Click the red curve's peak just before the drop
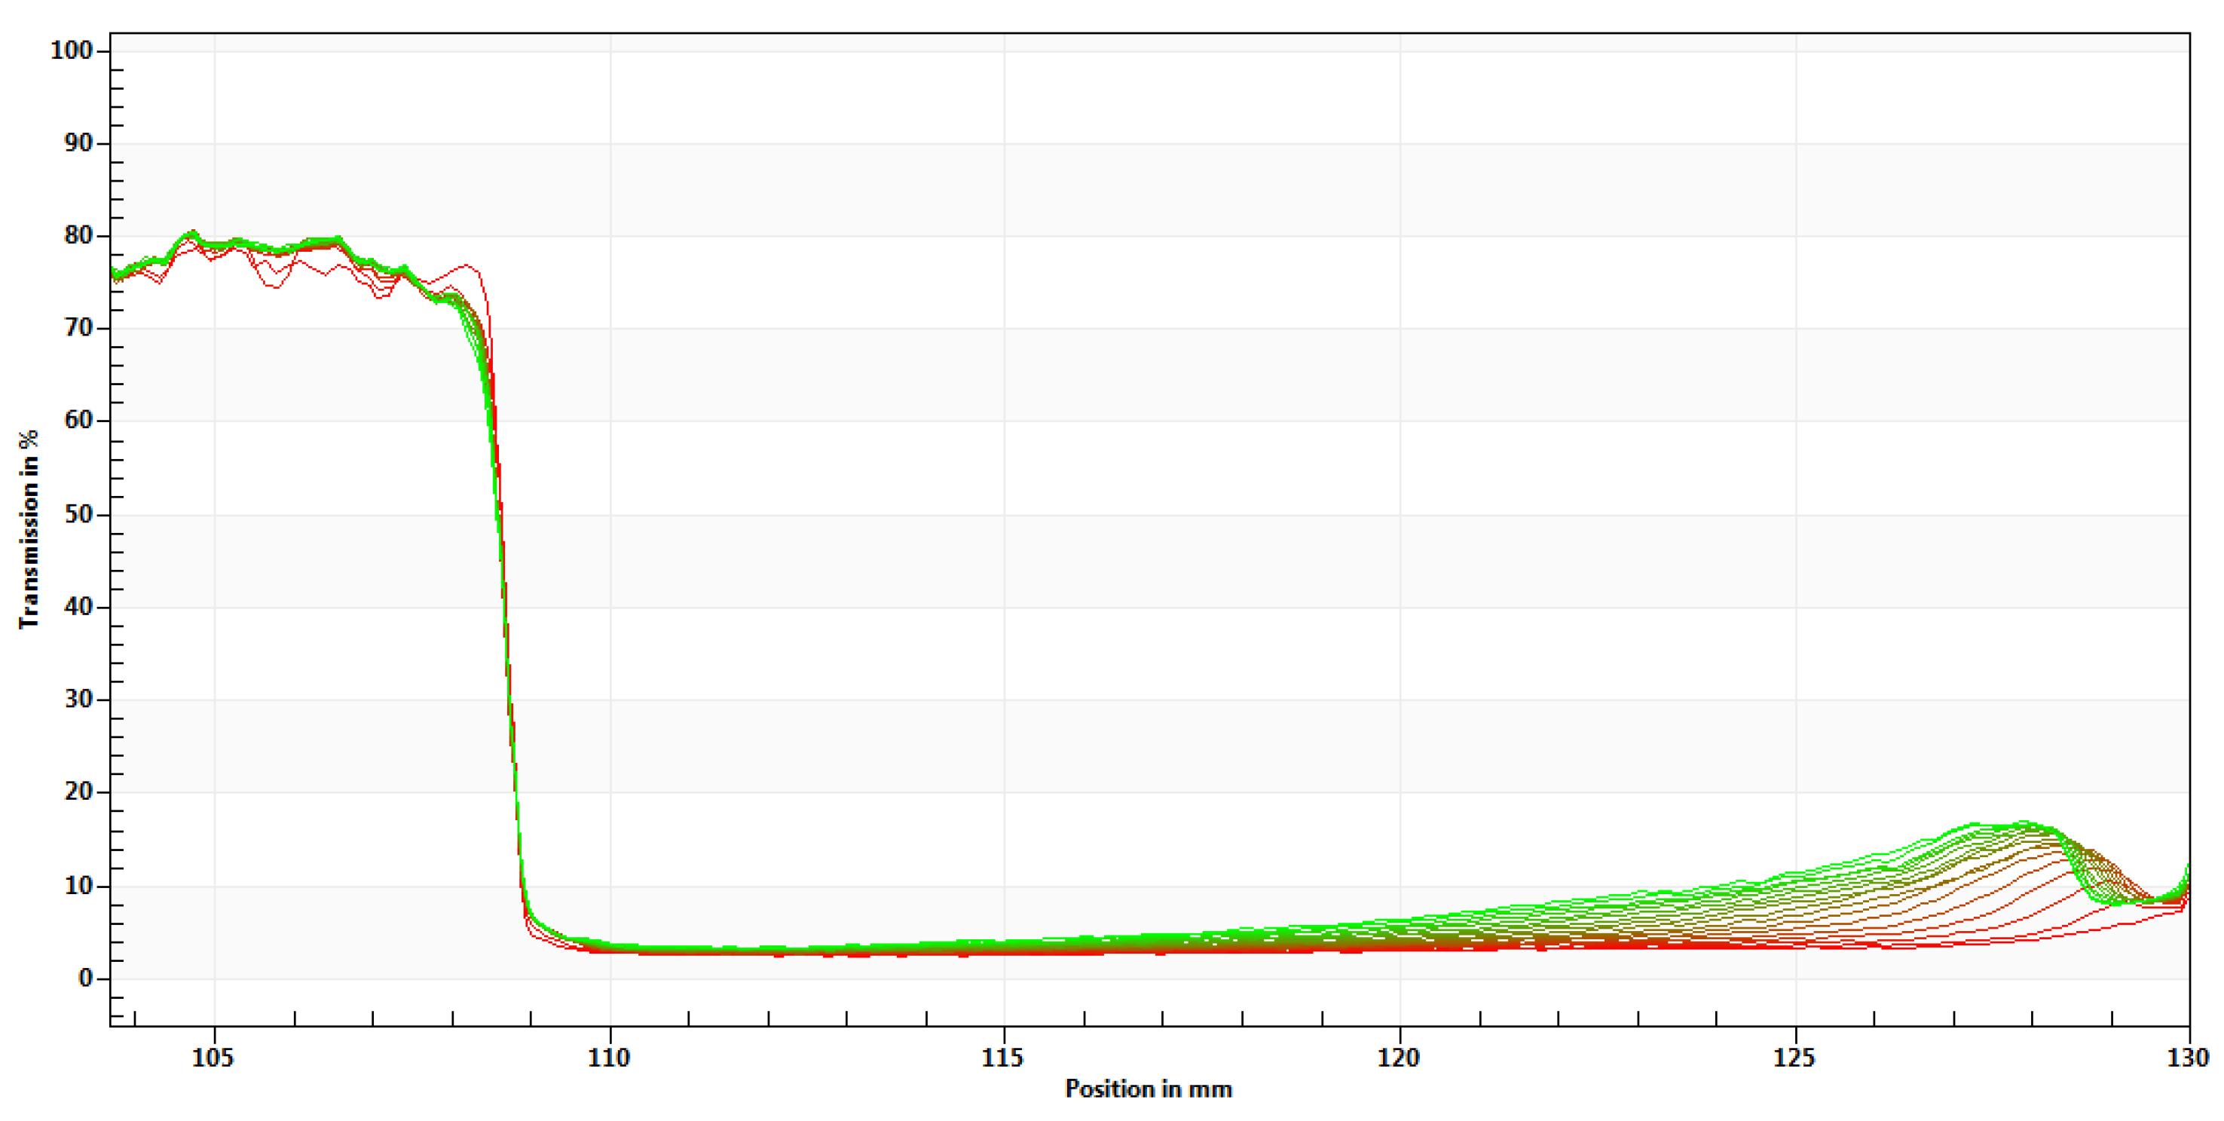The width and height of the screenshot is (2224, 1121). 467,265
